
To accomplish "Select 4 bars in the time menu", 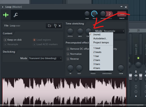I will (x=101, y=68).
